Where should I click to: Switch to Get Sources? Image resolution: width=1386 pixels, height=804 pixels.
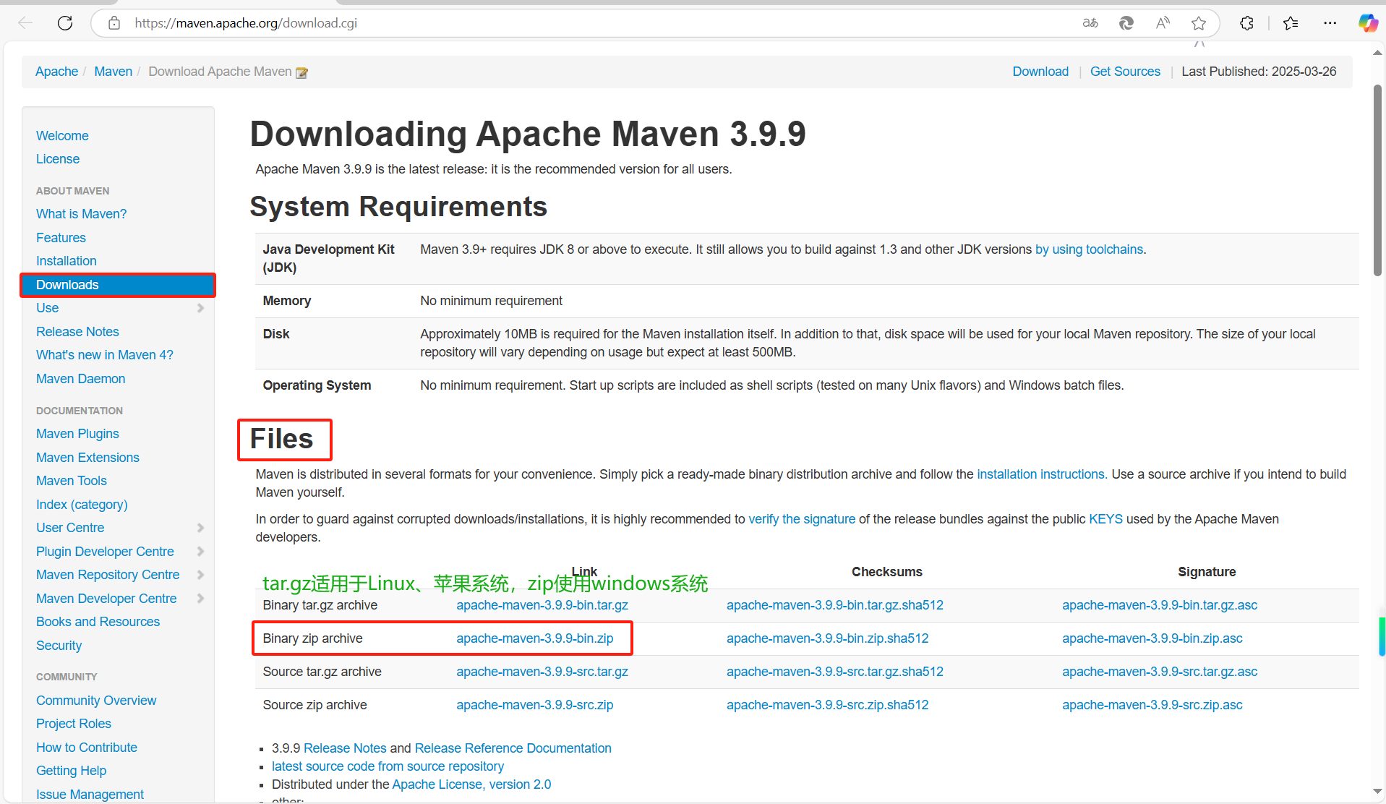(1125, 71)
